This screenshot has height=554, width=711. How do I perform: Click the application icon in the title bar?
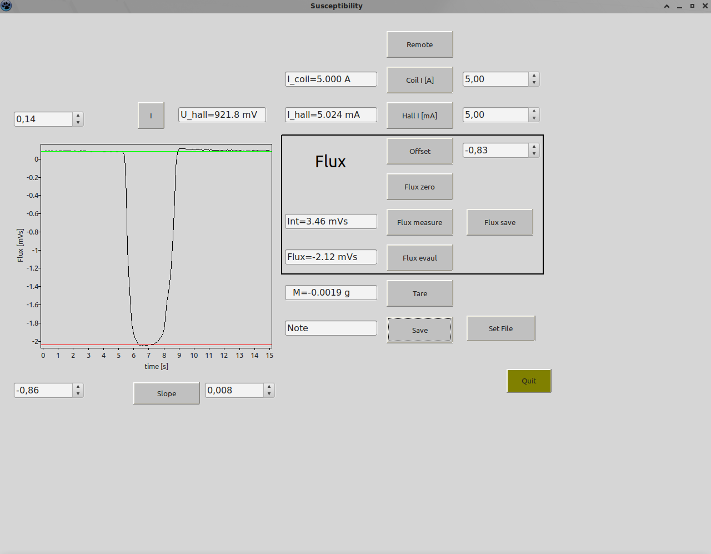(x=6, y=6)
